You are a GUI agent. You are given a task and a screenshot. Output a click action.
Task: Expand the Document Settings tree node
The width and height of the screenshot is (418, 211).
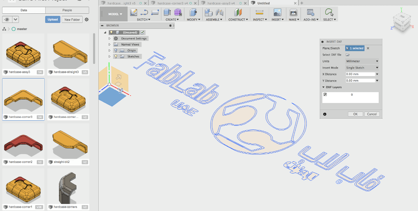pyautogui.click(x=109, y=38)
